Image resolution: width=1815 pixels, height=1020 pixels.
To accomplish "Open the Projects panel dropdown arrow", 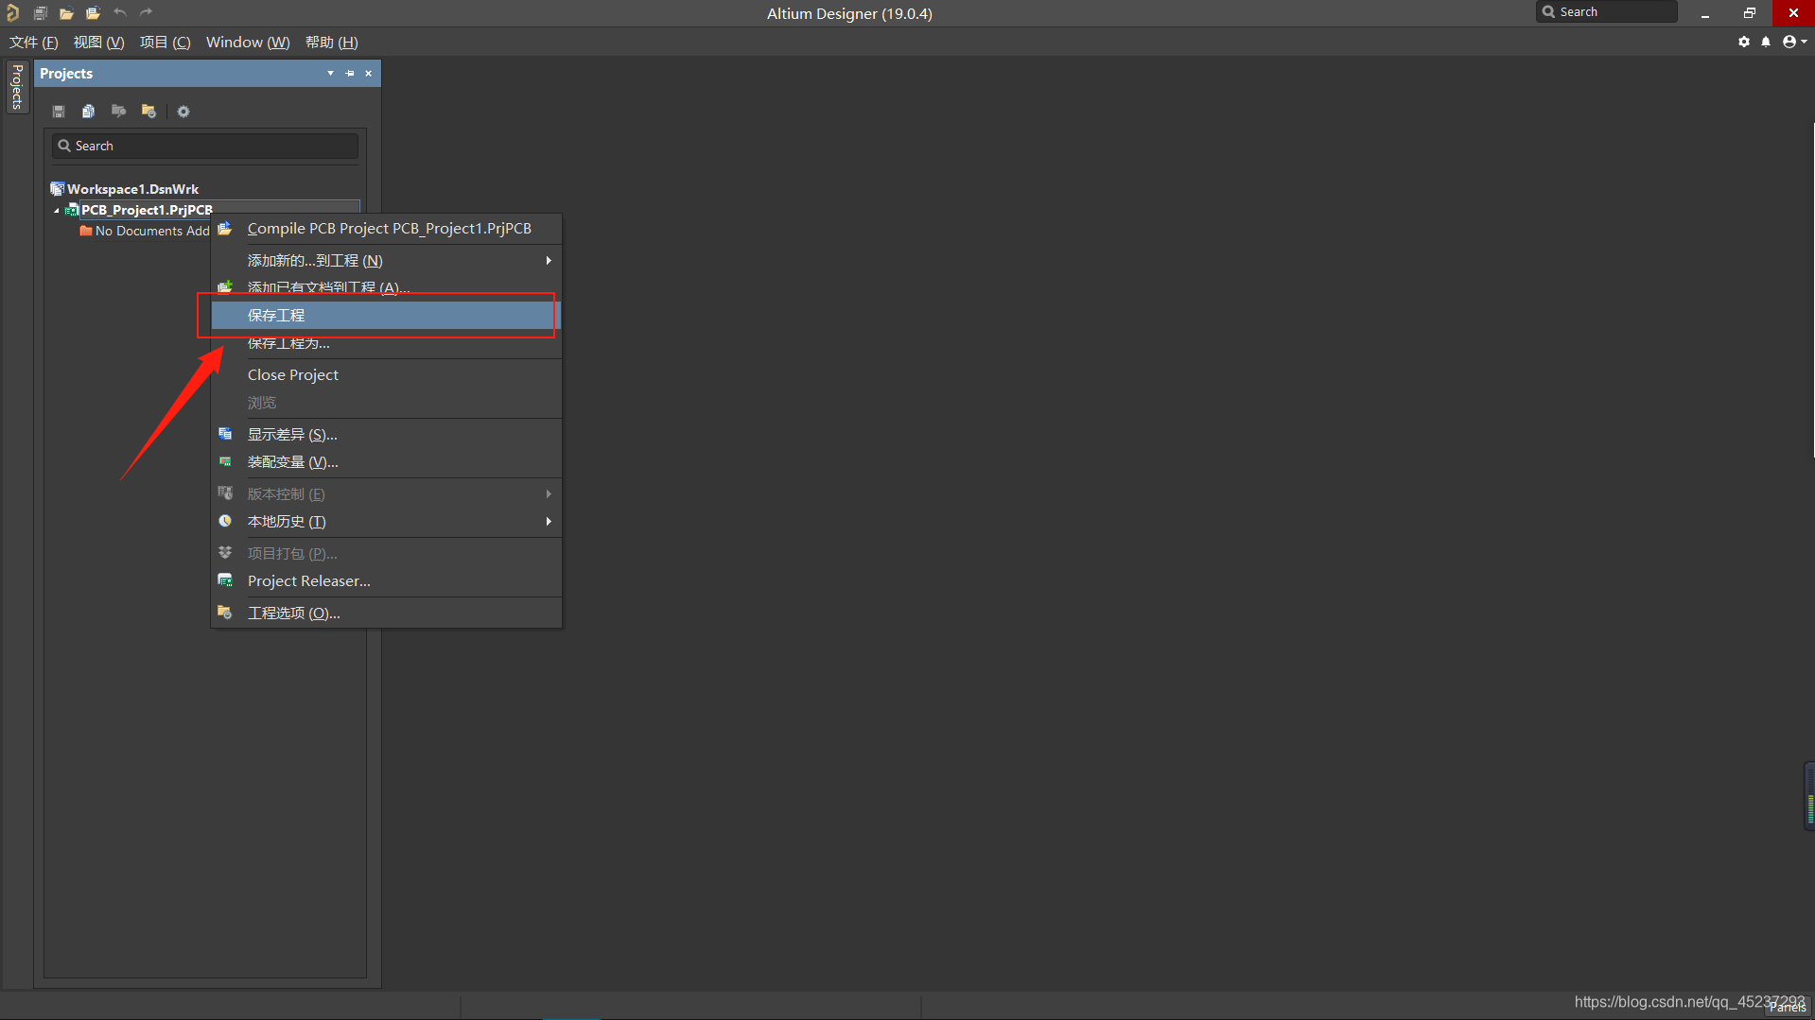I will coord(330,74).
